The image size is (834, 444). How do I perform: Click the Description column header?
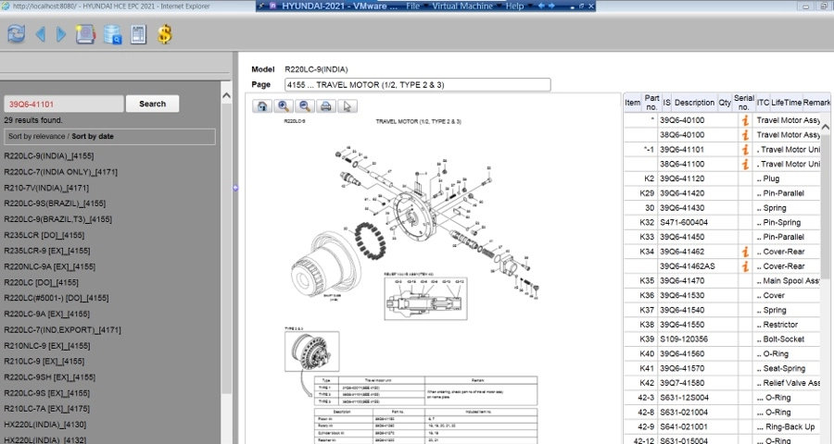coord(694,103)
